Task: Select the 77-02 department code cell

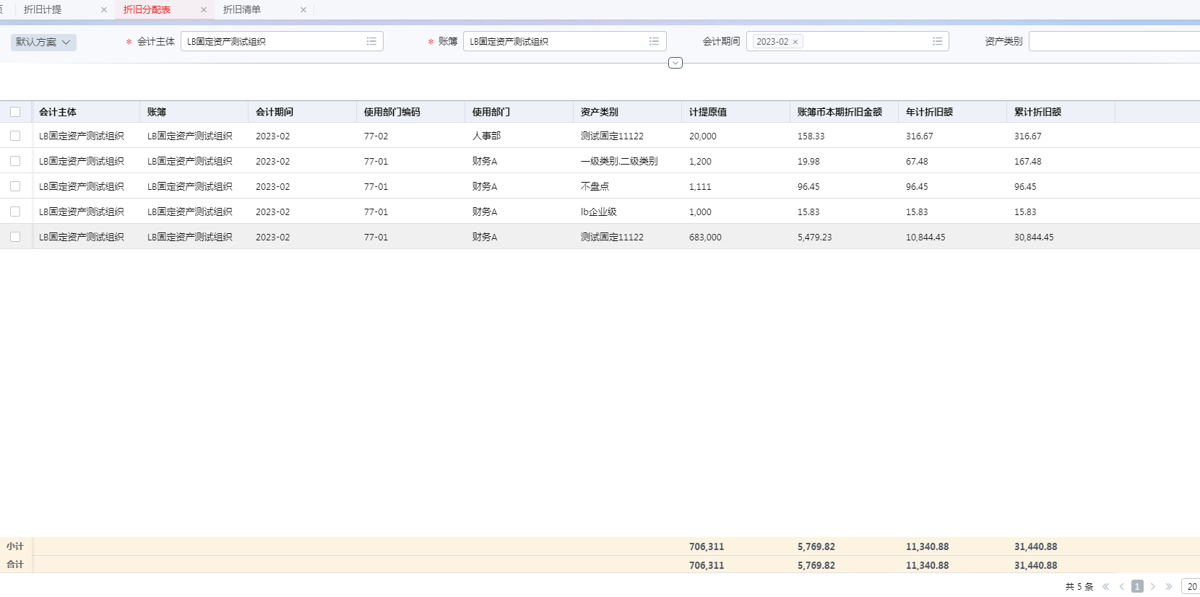Action: [376, 136]
